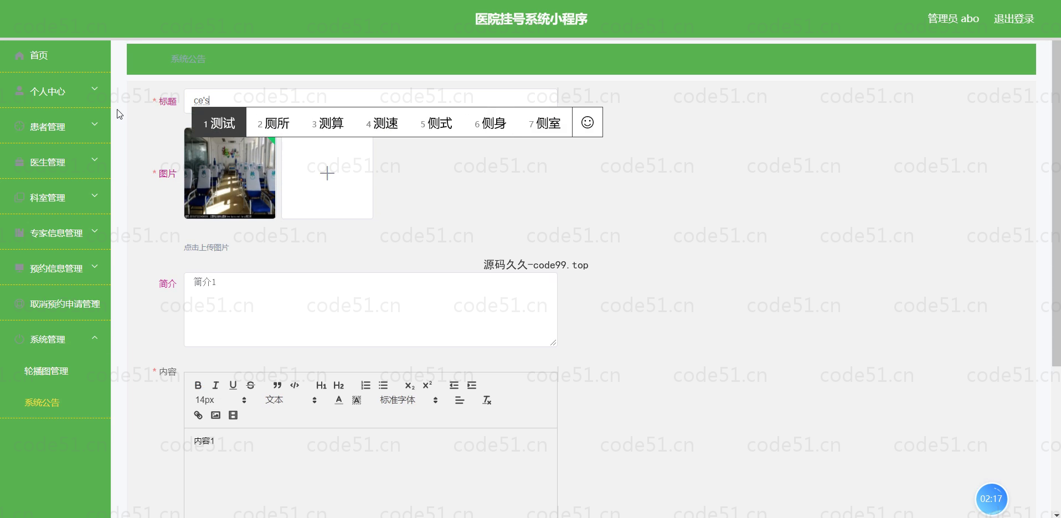This screenshot has width=1061, height=518.
Task: Choose IME candidate 侧室
Action: tap(545, 123)
